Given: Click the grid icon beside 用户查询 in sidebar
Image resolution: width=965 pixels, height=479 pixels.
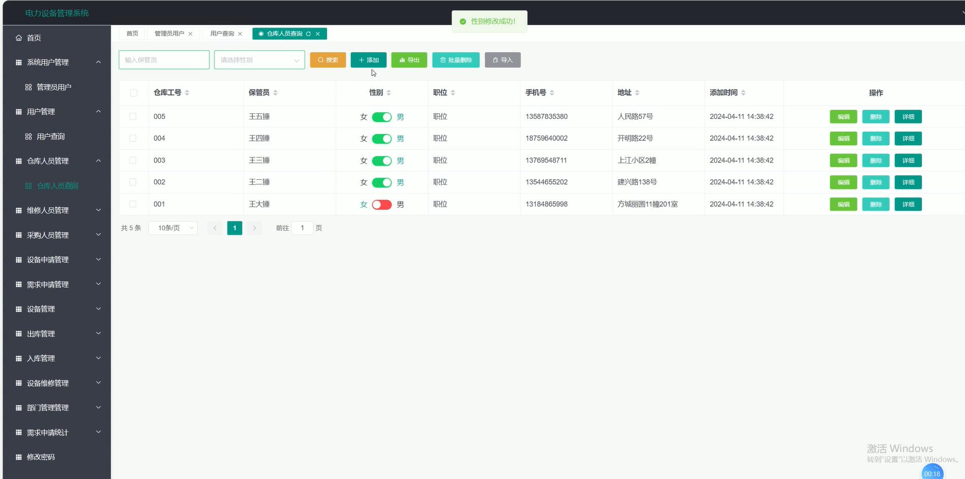Looking at the screenshot, I should [29, 136].
